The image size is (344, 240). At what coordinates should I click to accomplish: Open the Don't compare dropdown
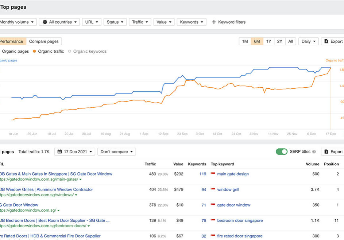(x=116, y=152)
